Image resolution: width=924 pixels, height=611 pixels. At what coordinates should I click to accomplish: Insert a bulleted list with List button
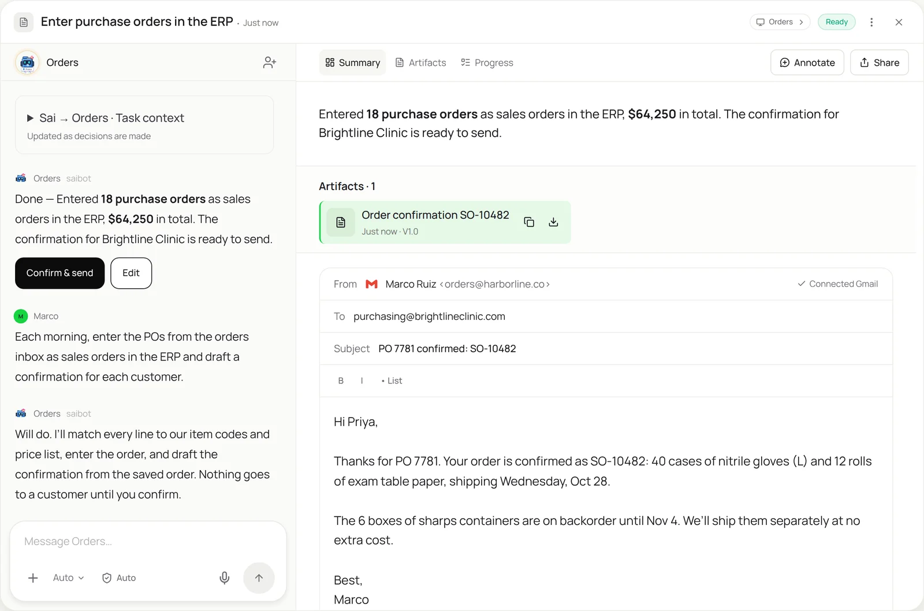point(392,381)
